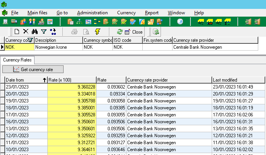Open the Window menu
The width and height of the screenshot is (266, 155).
(176, 13)
